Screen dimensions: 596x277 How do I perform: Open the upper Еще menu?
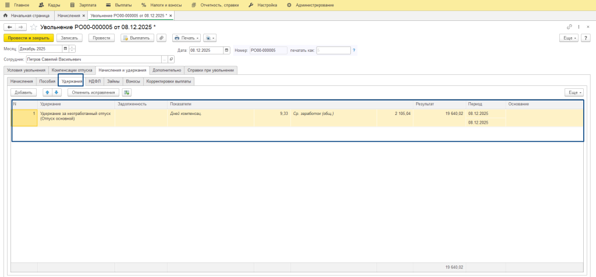(569, 38)
